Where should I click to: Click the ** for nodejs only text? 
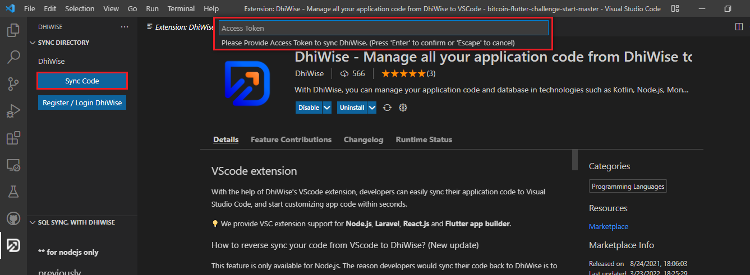point(68,252)
